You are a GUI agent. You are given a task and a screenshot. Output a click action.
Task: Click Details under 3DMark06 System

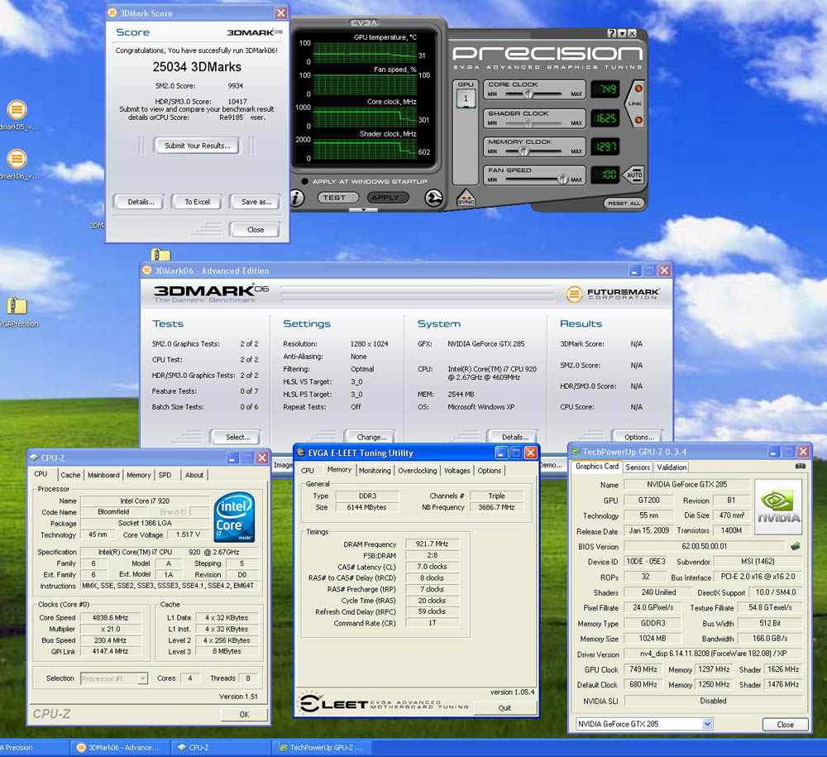pyautogui.click(x=514, y=437)
